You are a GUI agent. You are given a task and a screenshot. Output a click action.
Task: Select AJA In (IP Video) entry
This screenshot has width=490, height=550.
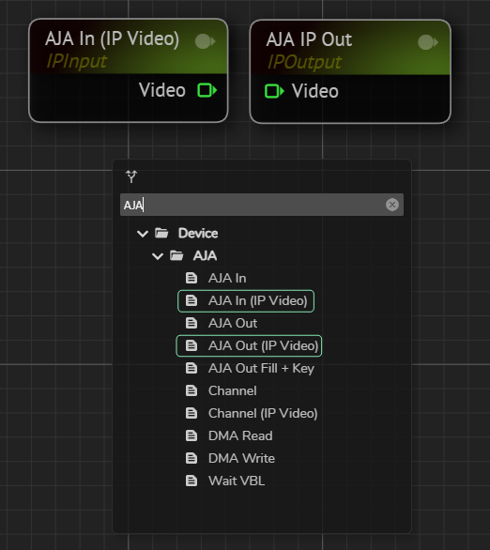(246, 301)
